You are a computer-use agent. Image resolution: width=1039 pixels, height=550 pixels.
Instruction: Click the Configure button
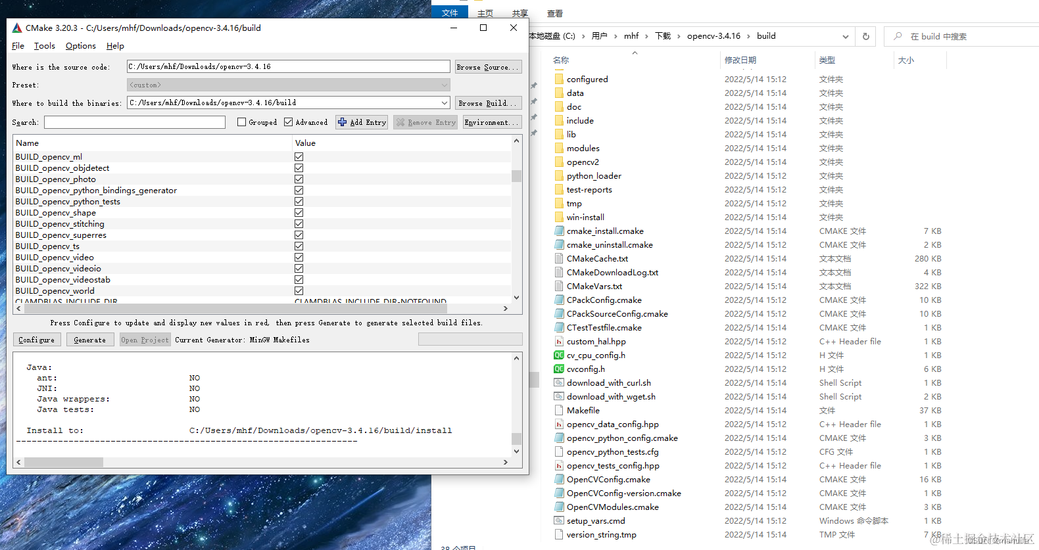37,340
